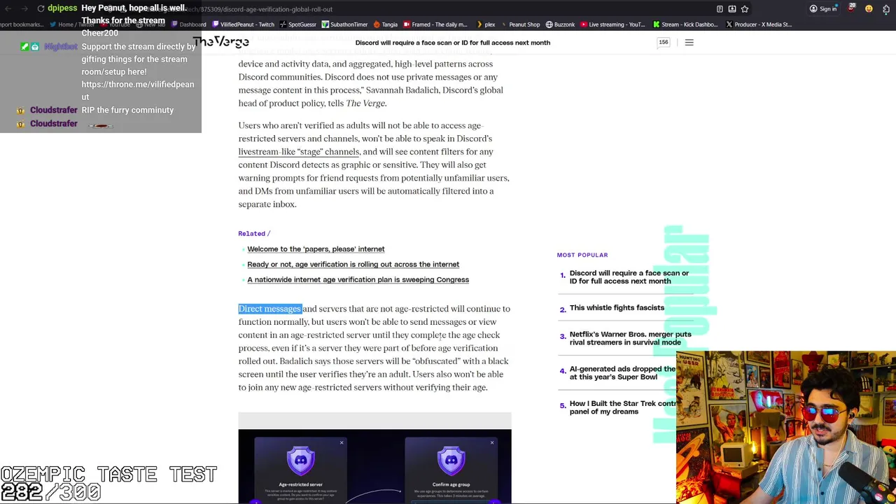Open the plex bookmark

[x=485, y=24]
